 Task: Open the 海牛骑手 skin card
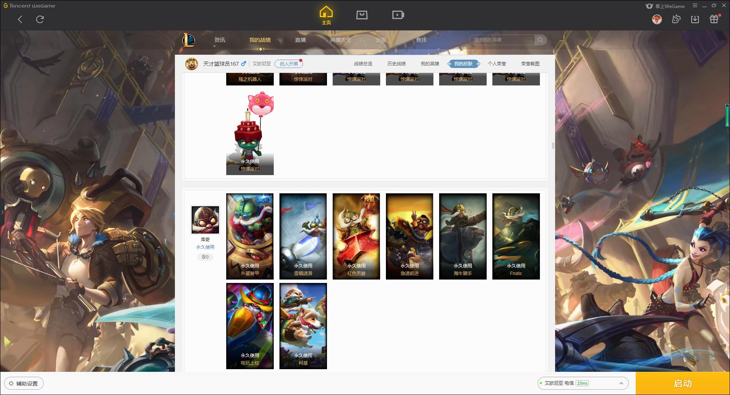click(463, 236)
